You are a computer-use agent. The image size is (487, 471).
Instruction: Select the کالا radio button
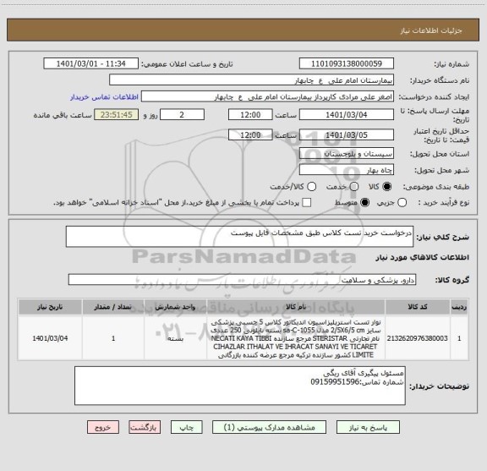coord(387,187)
